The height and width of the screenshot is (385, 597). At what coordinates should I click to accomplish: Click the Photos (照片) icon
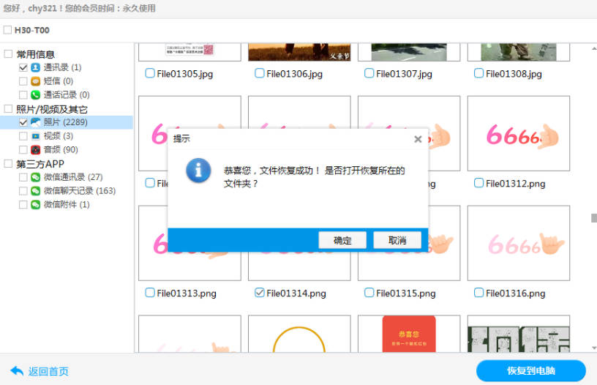coord(35,122)
